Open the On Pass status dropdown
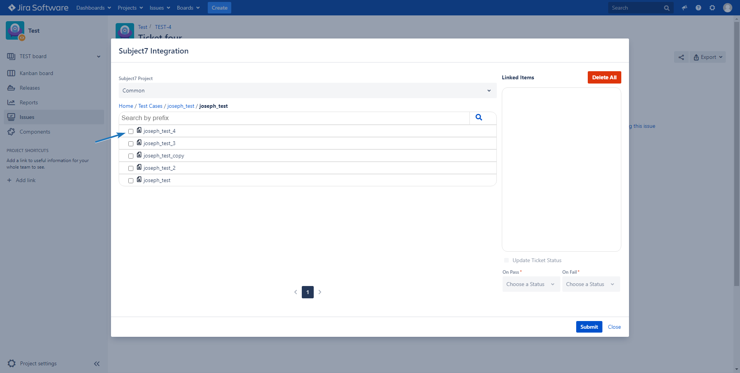 pyautogui.click(x=531, y=284)
